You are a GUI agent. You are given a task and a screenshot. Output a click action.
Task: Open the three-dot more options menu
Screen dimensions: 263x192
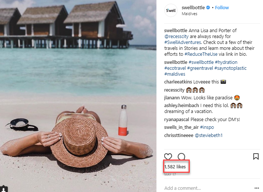pyautogui.click(x=257, y=188)
